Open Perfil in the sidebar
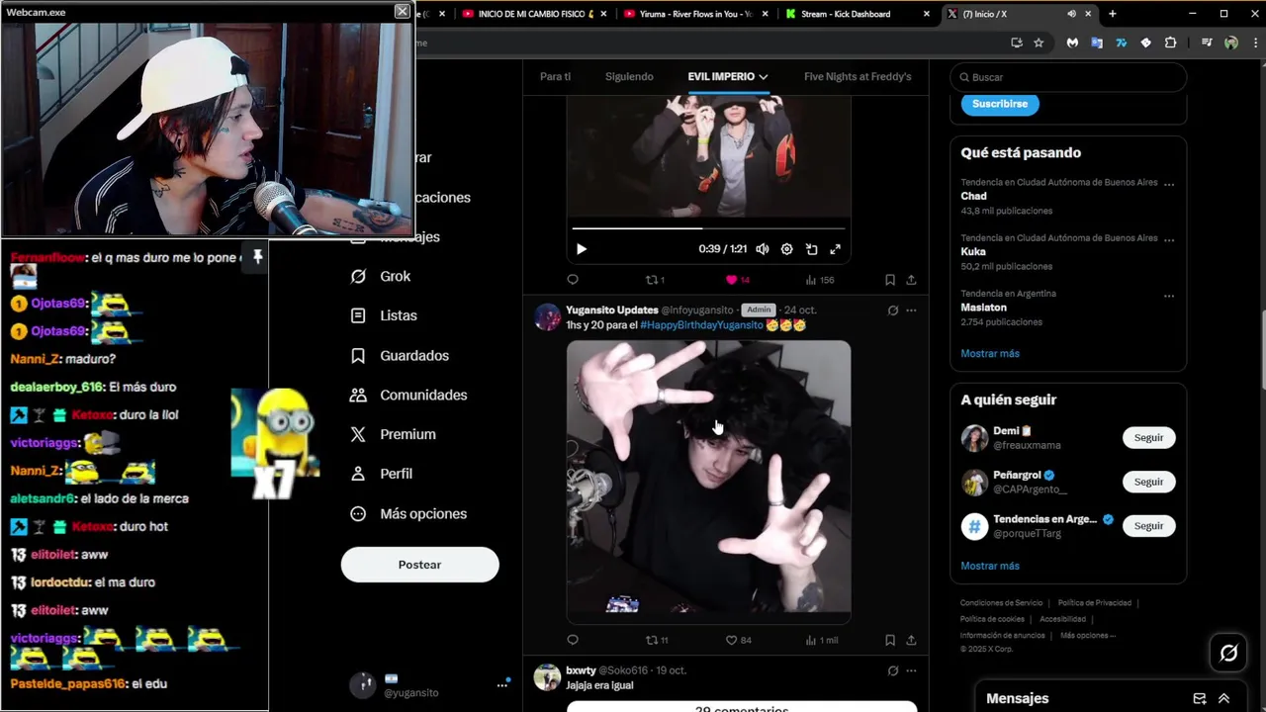Viewport: 1266px width, 712px height. click(x=381, y=474)
